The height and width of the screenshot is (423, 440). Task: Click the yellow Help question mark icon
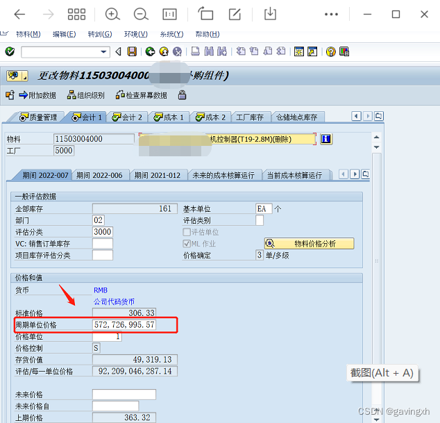(331, 51)
